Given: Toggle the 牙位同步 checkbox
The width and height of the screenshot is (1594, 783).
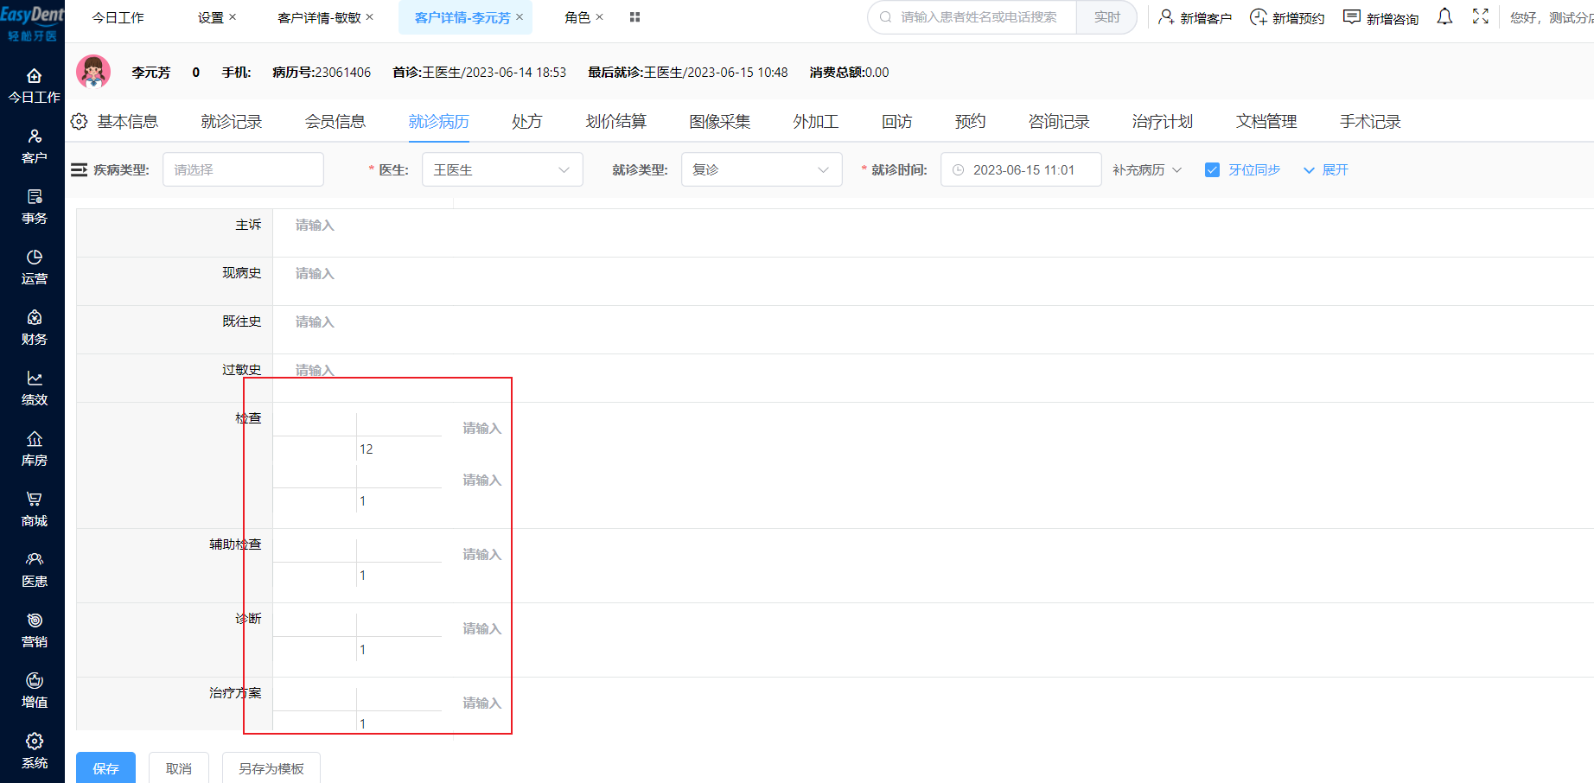Looking at the screenshot, I should click(1212, 170).
